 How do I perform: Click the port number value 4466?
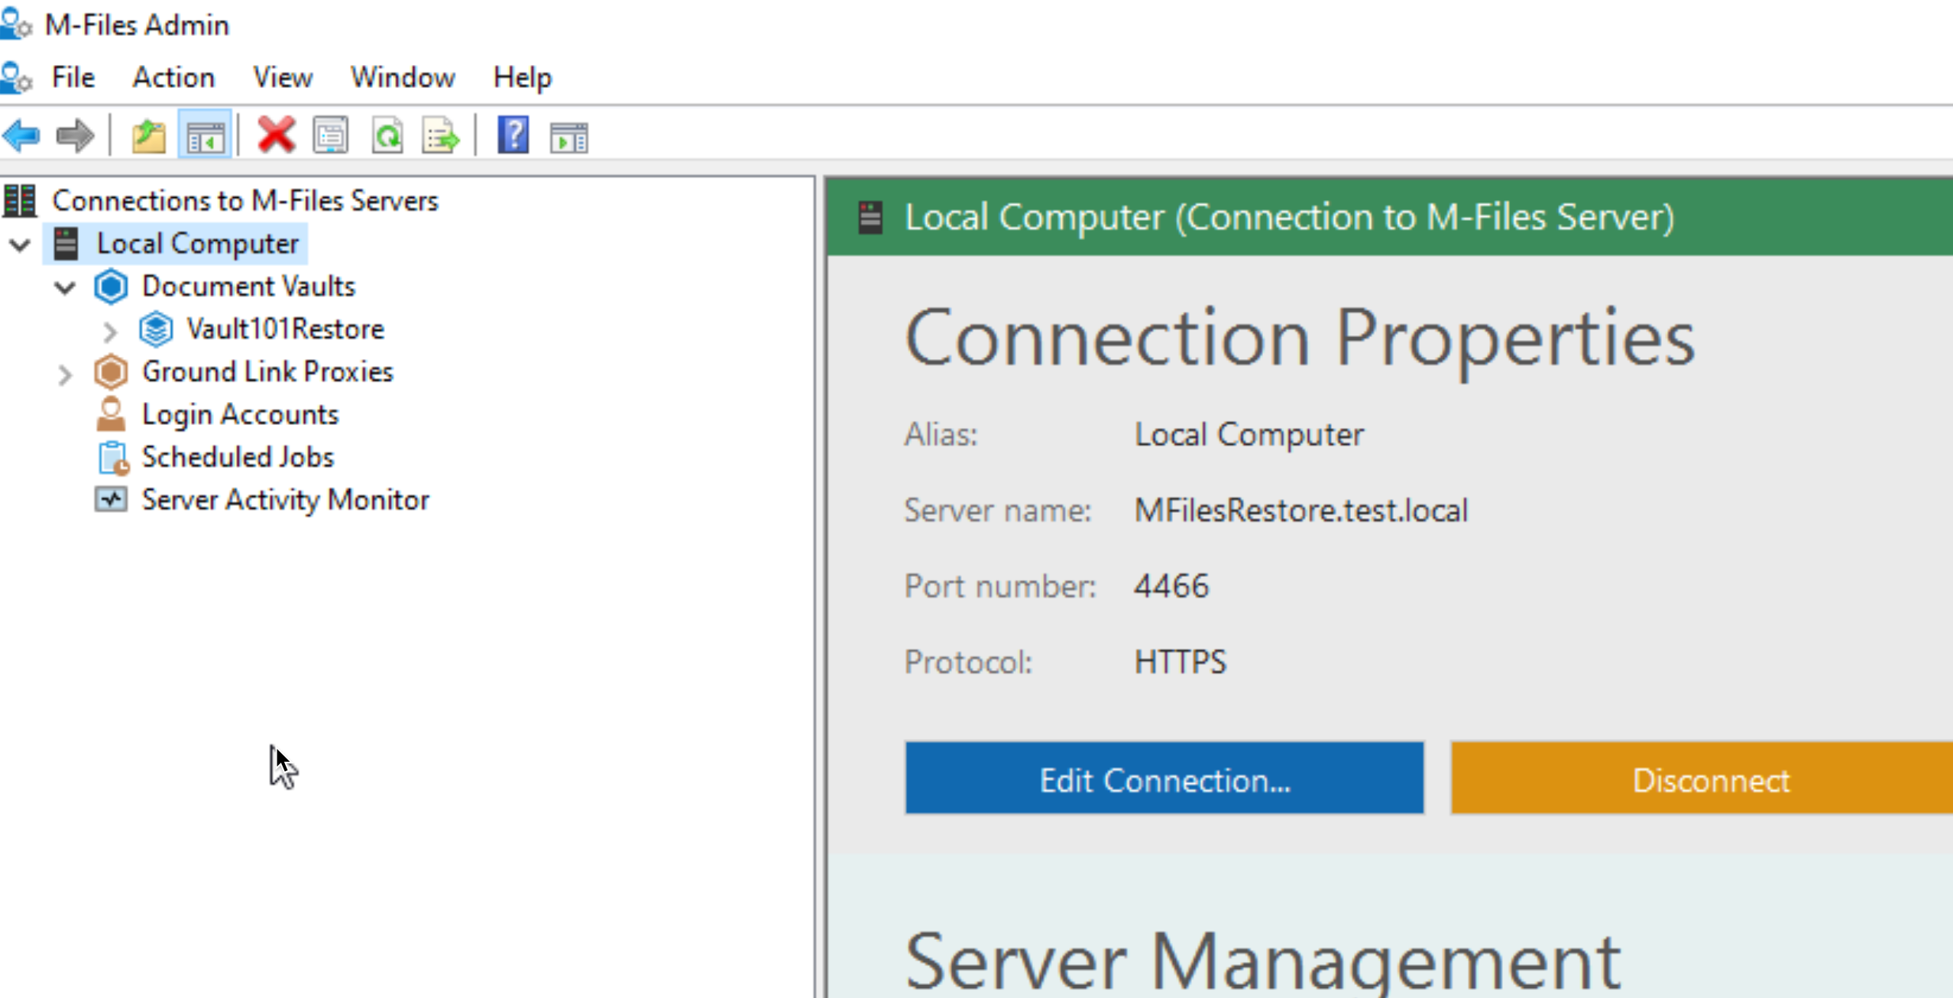pyautogui.click(x=1171, y=587)
